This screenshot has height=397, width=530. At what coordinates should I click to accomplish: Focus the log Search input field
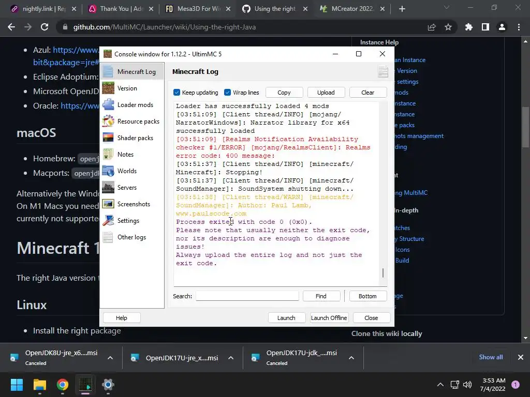[x=247, y=296]
